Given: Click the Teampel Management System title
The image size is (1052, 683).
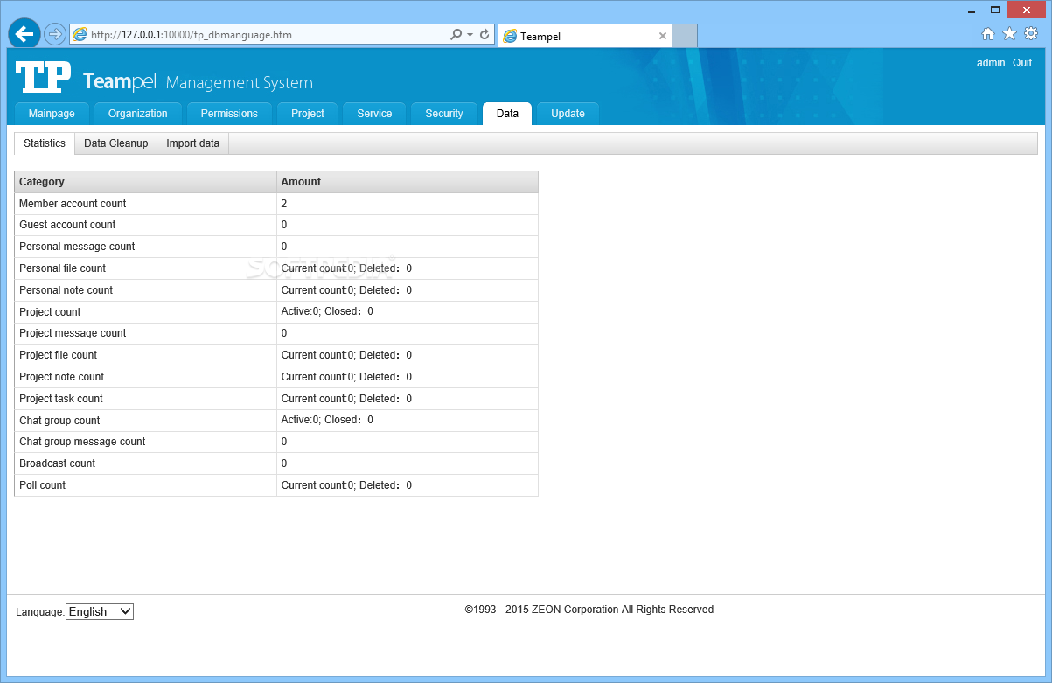Looking at the screenshot, I should [198, 82].
